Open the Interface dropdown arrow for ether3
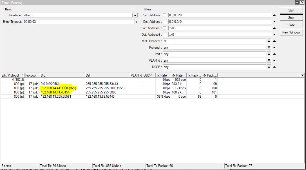The image size is (306, 170). [x=135, y=15]
